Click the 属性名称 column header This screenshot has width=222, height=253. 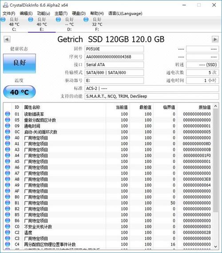point(64,107)
